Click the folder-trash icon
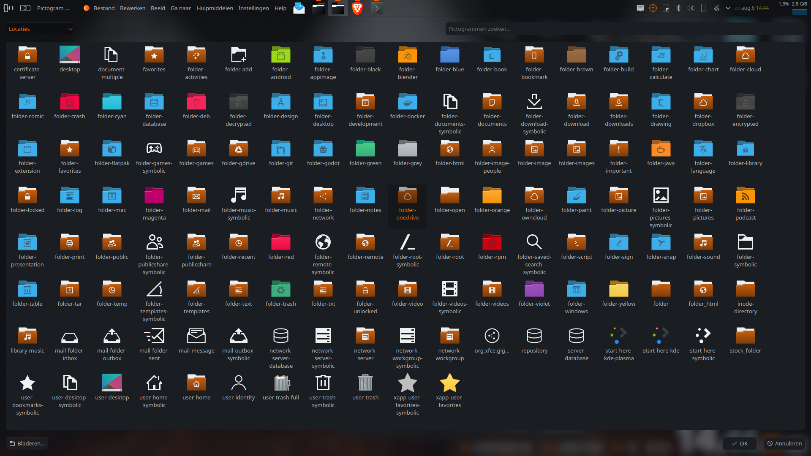The width and height of the screenshot is (811, 456). pos(280,290)
